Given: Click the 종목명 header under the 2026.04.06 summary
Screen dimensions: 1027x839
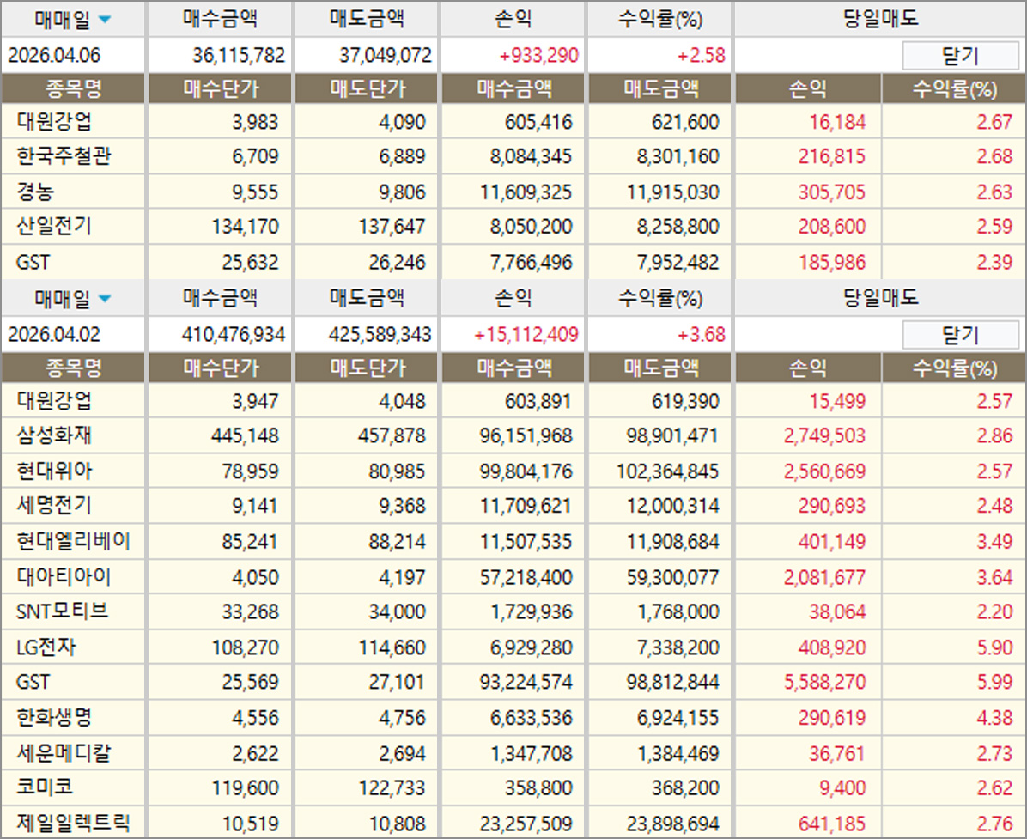Looking at the screenshot, I should [x=73, y=89].
